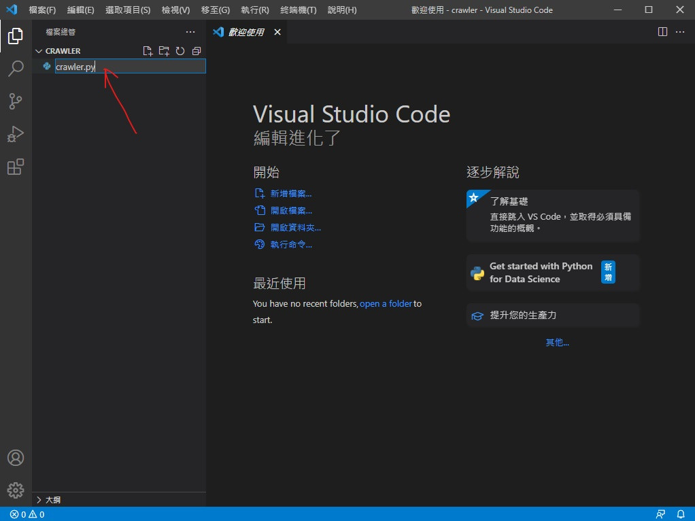Open the Search view icon
Screen dimensions: 695x521
16,69
